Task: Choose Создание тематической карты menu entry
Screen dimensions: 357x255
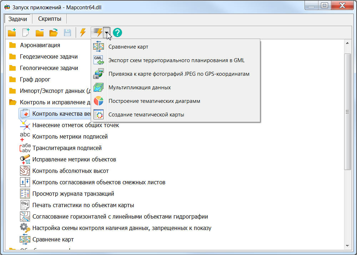Action: click(x=146, y=115)
